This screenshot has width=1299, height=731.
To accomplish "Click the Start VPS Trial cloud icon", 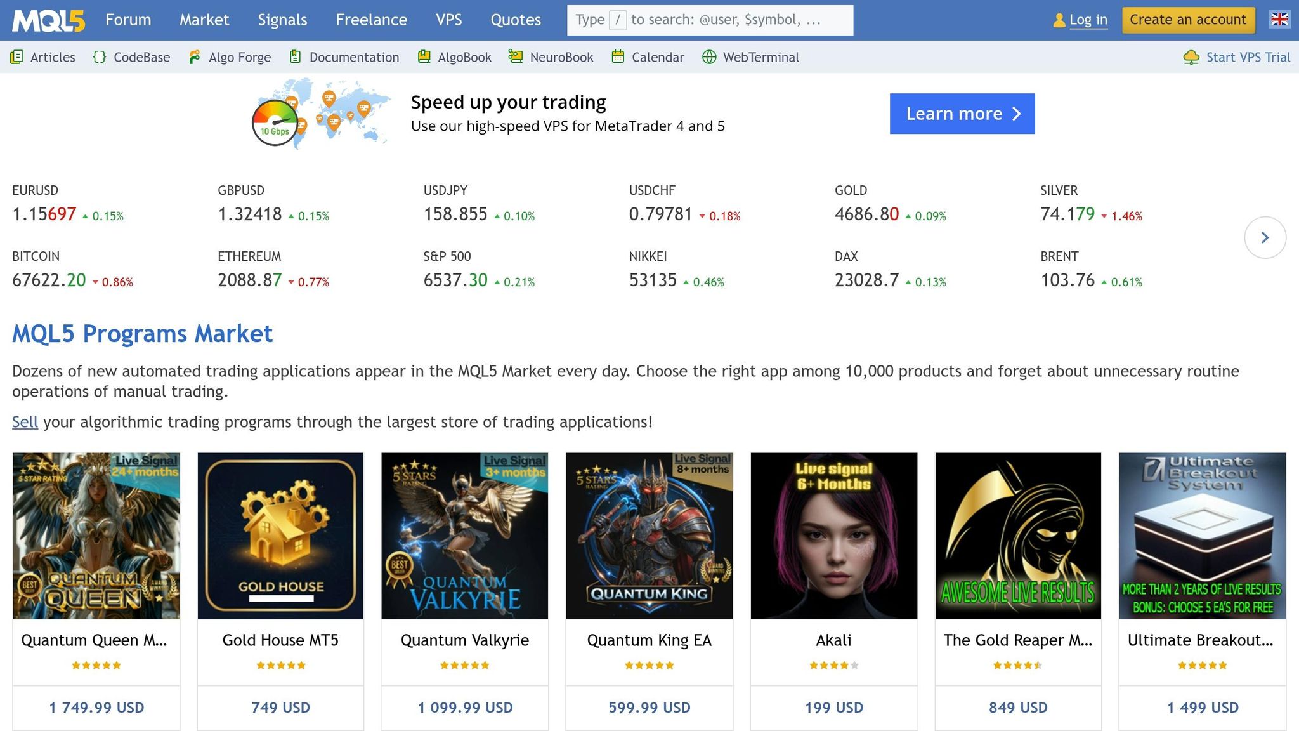I will pos(1191,57).
